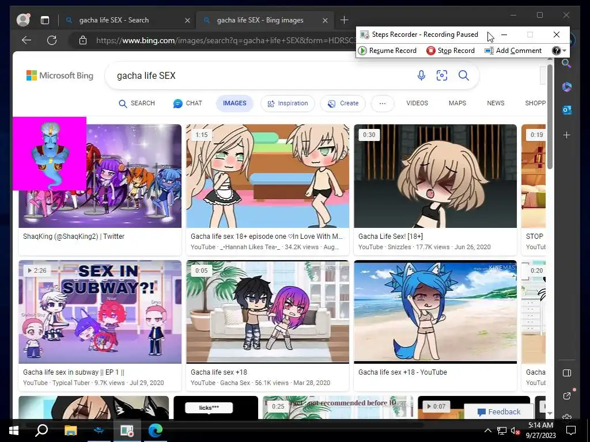This screenshot has height=442, width=590.
Task: Add app with sidebar plus icon
Action: [x=567, y=135]
